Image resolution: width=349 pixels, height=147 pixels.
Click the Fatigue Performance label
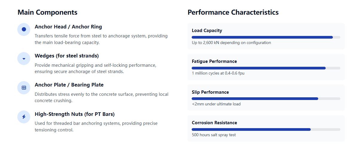[x=214, y=61]
